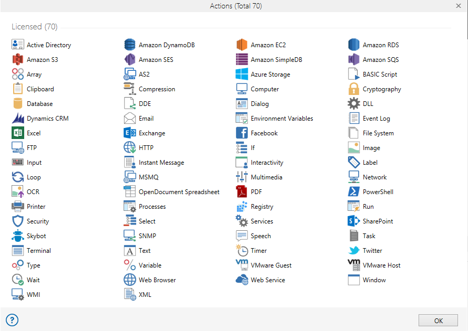Click the 'Image' label

click(371, 148)
